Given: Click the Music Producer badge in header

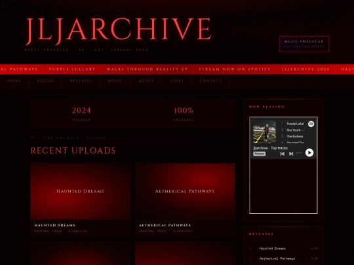Looking at the screenshot, I should pos(304,44).
